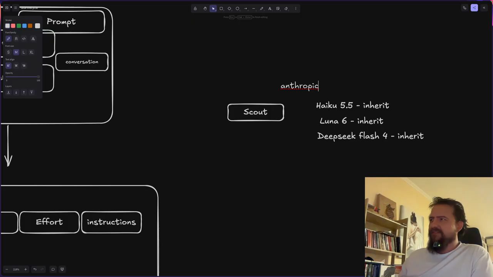Undo the last action
The width and height of the screenshot is (493, 277).
point(35,269)
